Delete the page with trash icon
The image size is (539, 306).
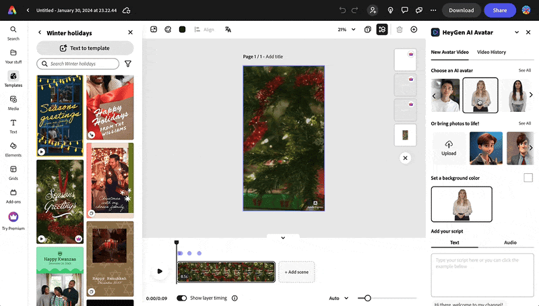(400, 30)
